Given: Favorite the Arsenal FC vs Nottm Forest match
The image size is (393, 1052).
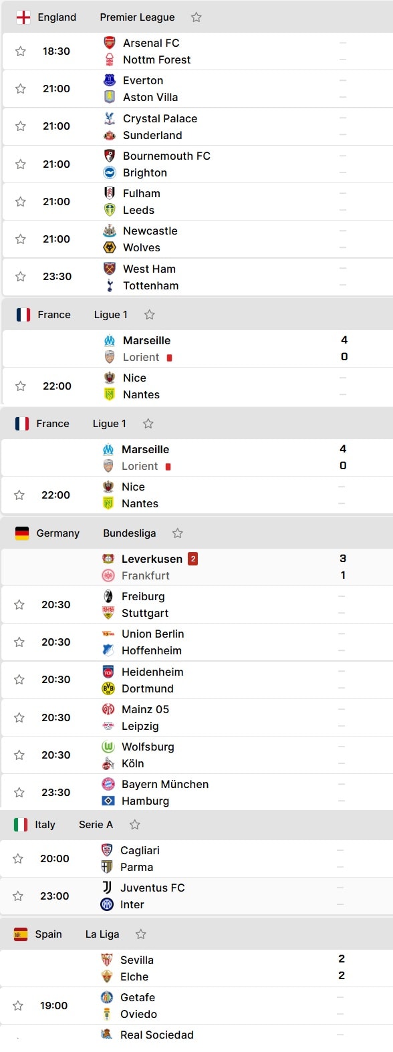Looking at the screenshot, I should 21,51.
